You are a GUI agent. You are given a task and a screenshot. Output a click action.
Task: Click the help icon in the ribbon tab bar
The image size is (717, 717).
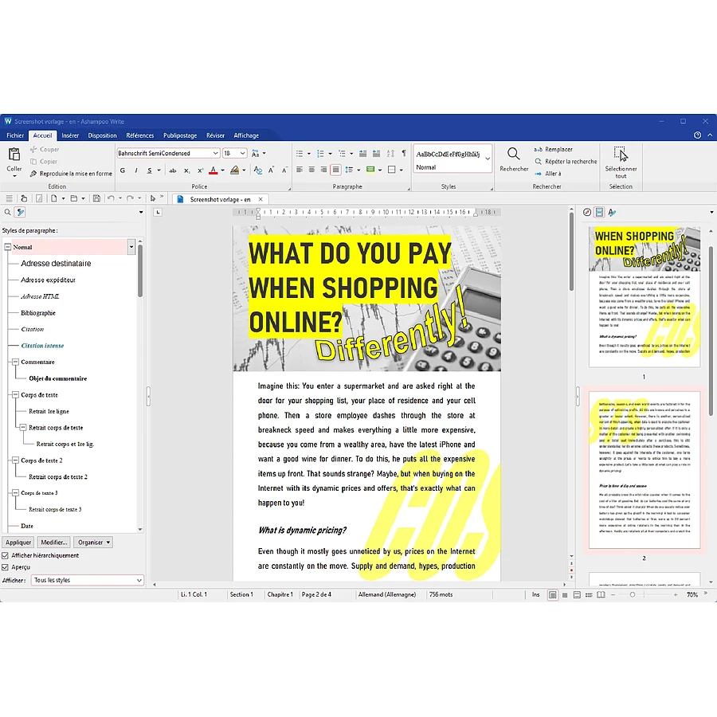click(x=697, y=135)
